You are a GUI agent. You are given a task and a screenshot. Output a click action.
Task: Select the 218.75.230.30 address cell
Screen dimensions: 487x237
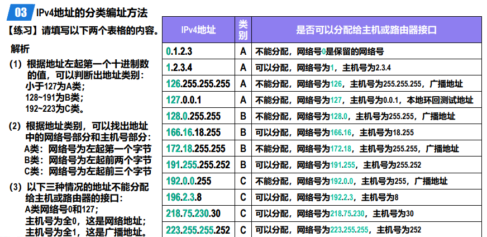(193, 214)
